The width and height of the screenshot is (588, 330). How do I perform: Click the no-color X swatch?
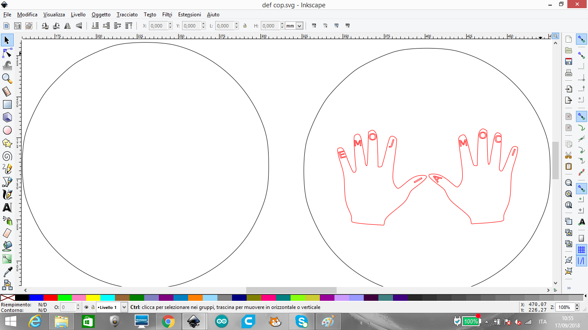7,297
